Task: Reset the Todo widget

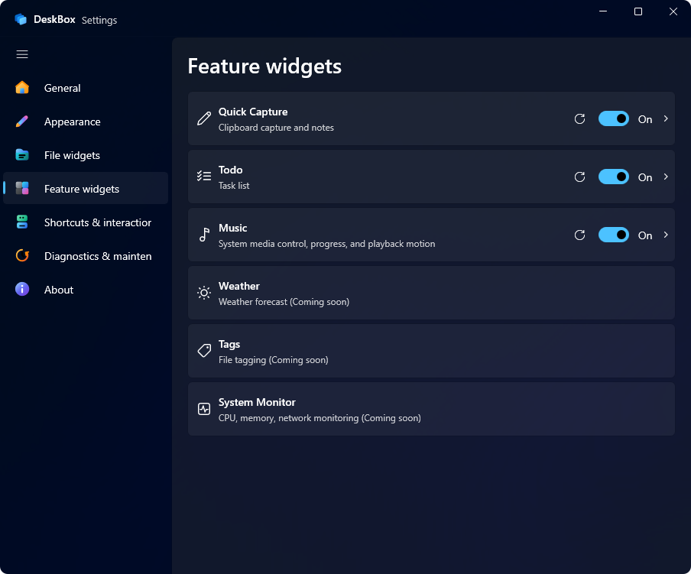Action: click(x=579, y=177)
